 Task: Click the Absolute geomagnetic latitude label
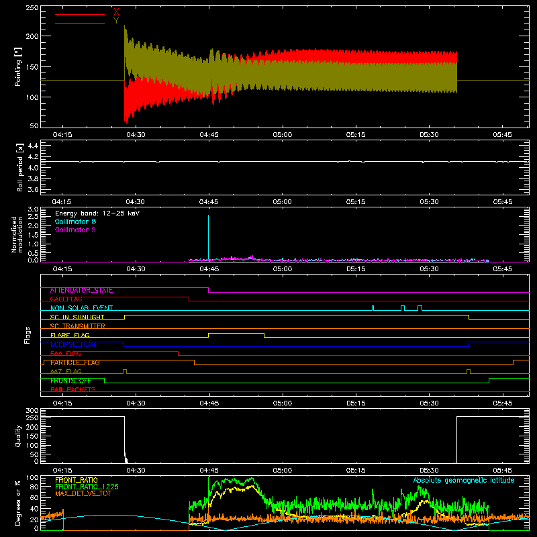point(464,481)
